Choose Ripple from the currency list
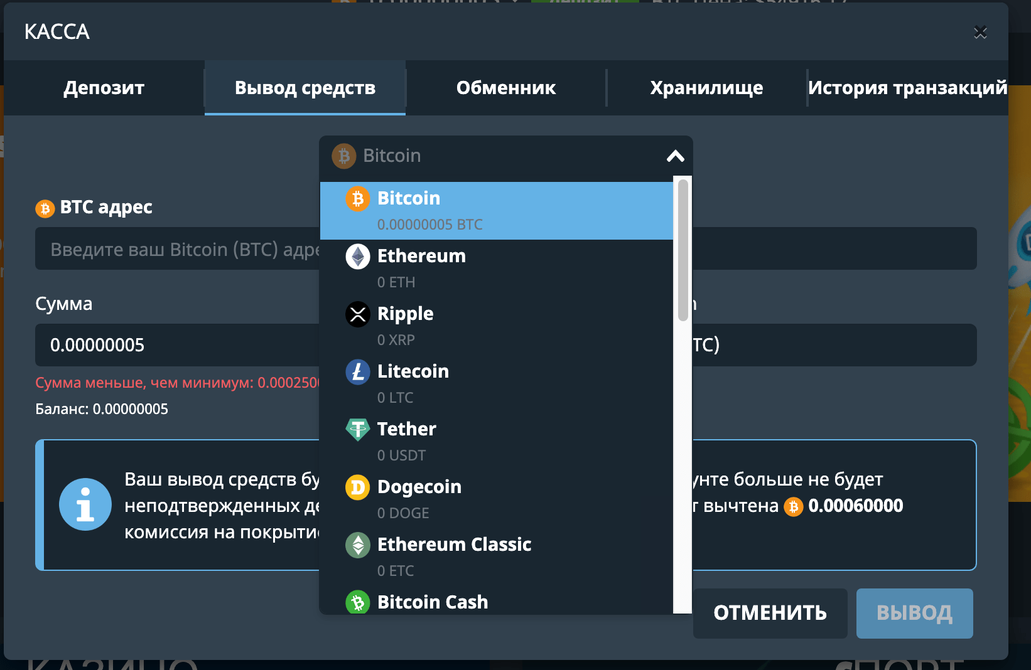This screenshot has width=1031, height=670. (497, 326)
